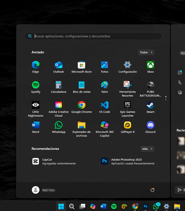Open Herramienta Recortes
Screen dimensions: 185x211
point(128,89)
